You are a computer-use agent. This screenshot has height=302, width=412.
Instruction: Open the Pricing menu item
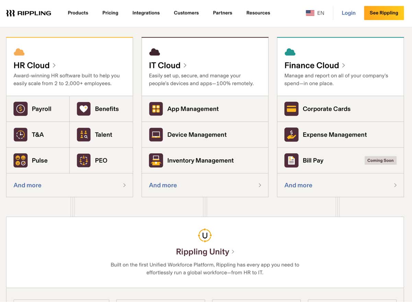click(x=110, y=13)
